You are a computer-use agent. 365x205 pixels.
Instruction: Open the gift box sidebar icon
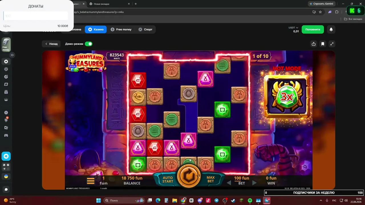point(6,92)
